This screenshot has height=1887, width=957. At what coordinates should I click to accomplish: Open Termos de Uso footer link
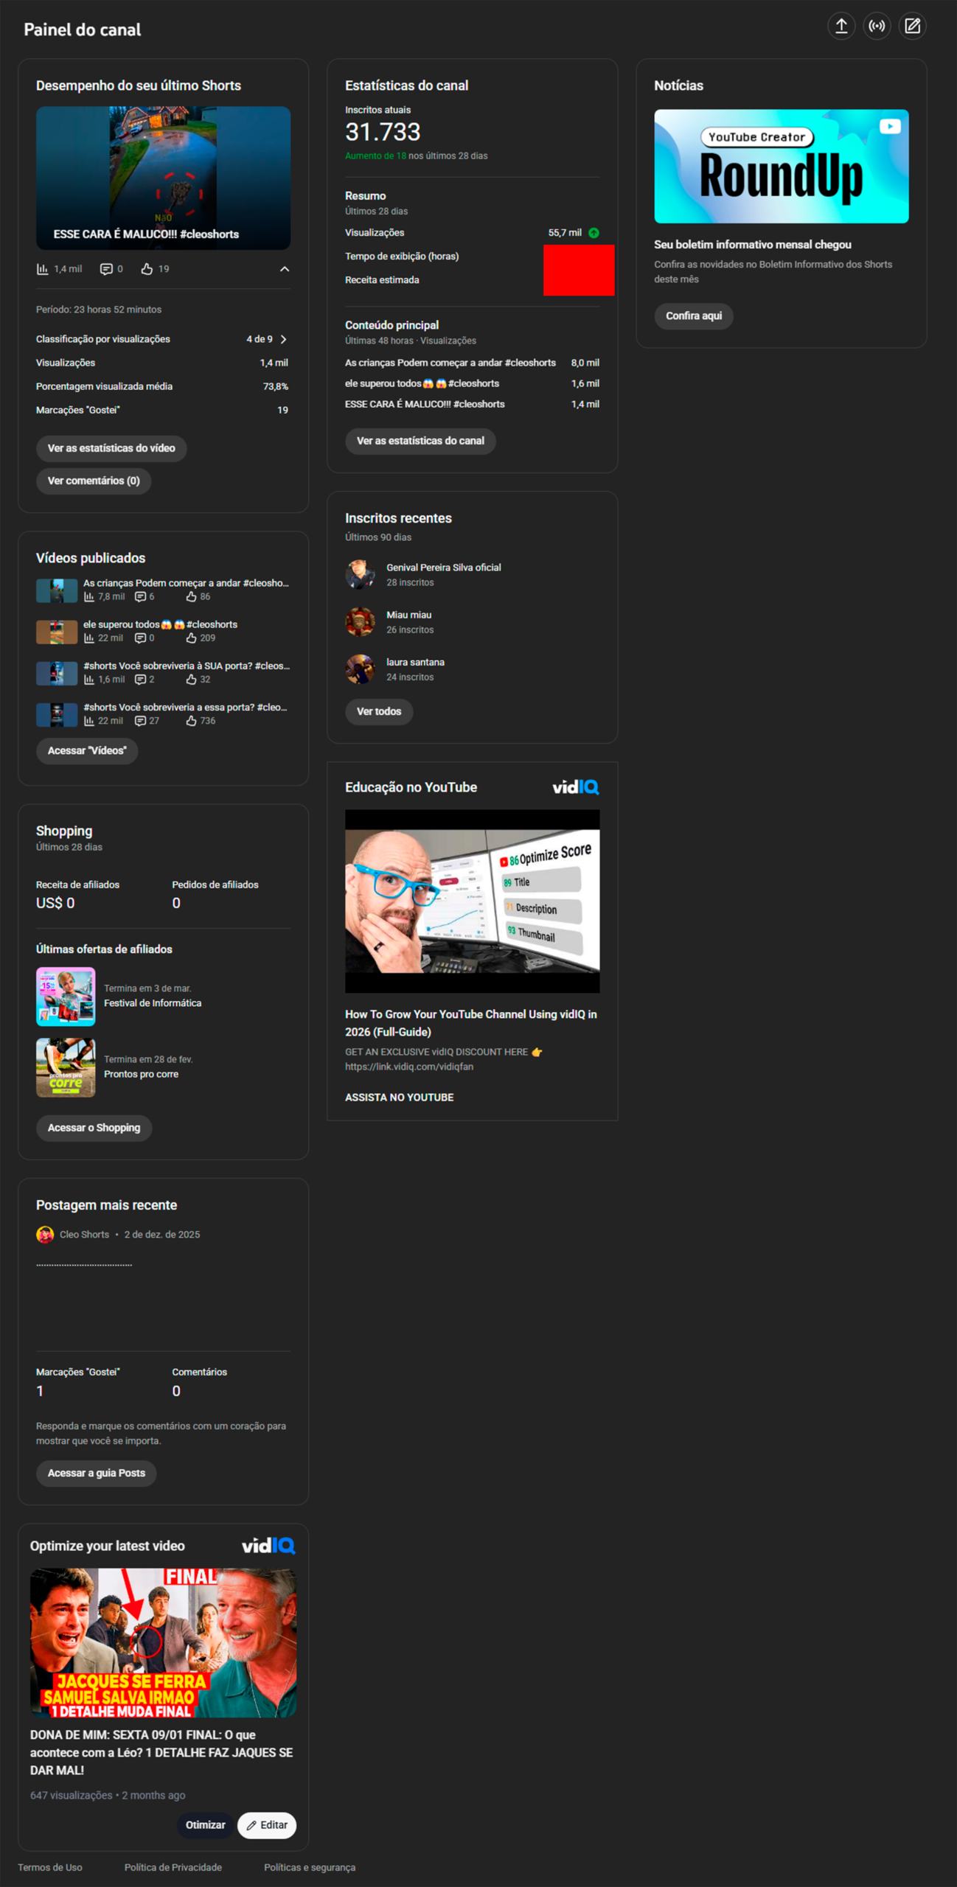50,1867
